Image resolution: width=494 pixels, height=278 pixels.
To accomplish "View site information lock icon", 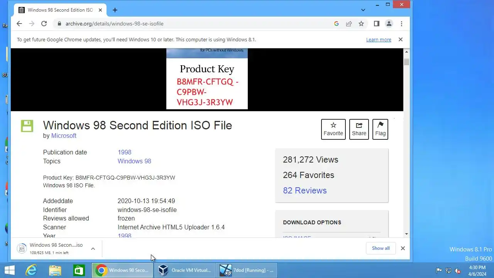I will pos(59,24).
